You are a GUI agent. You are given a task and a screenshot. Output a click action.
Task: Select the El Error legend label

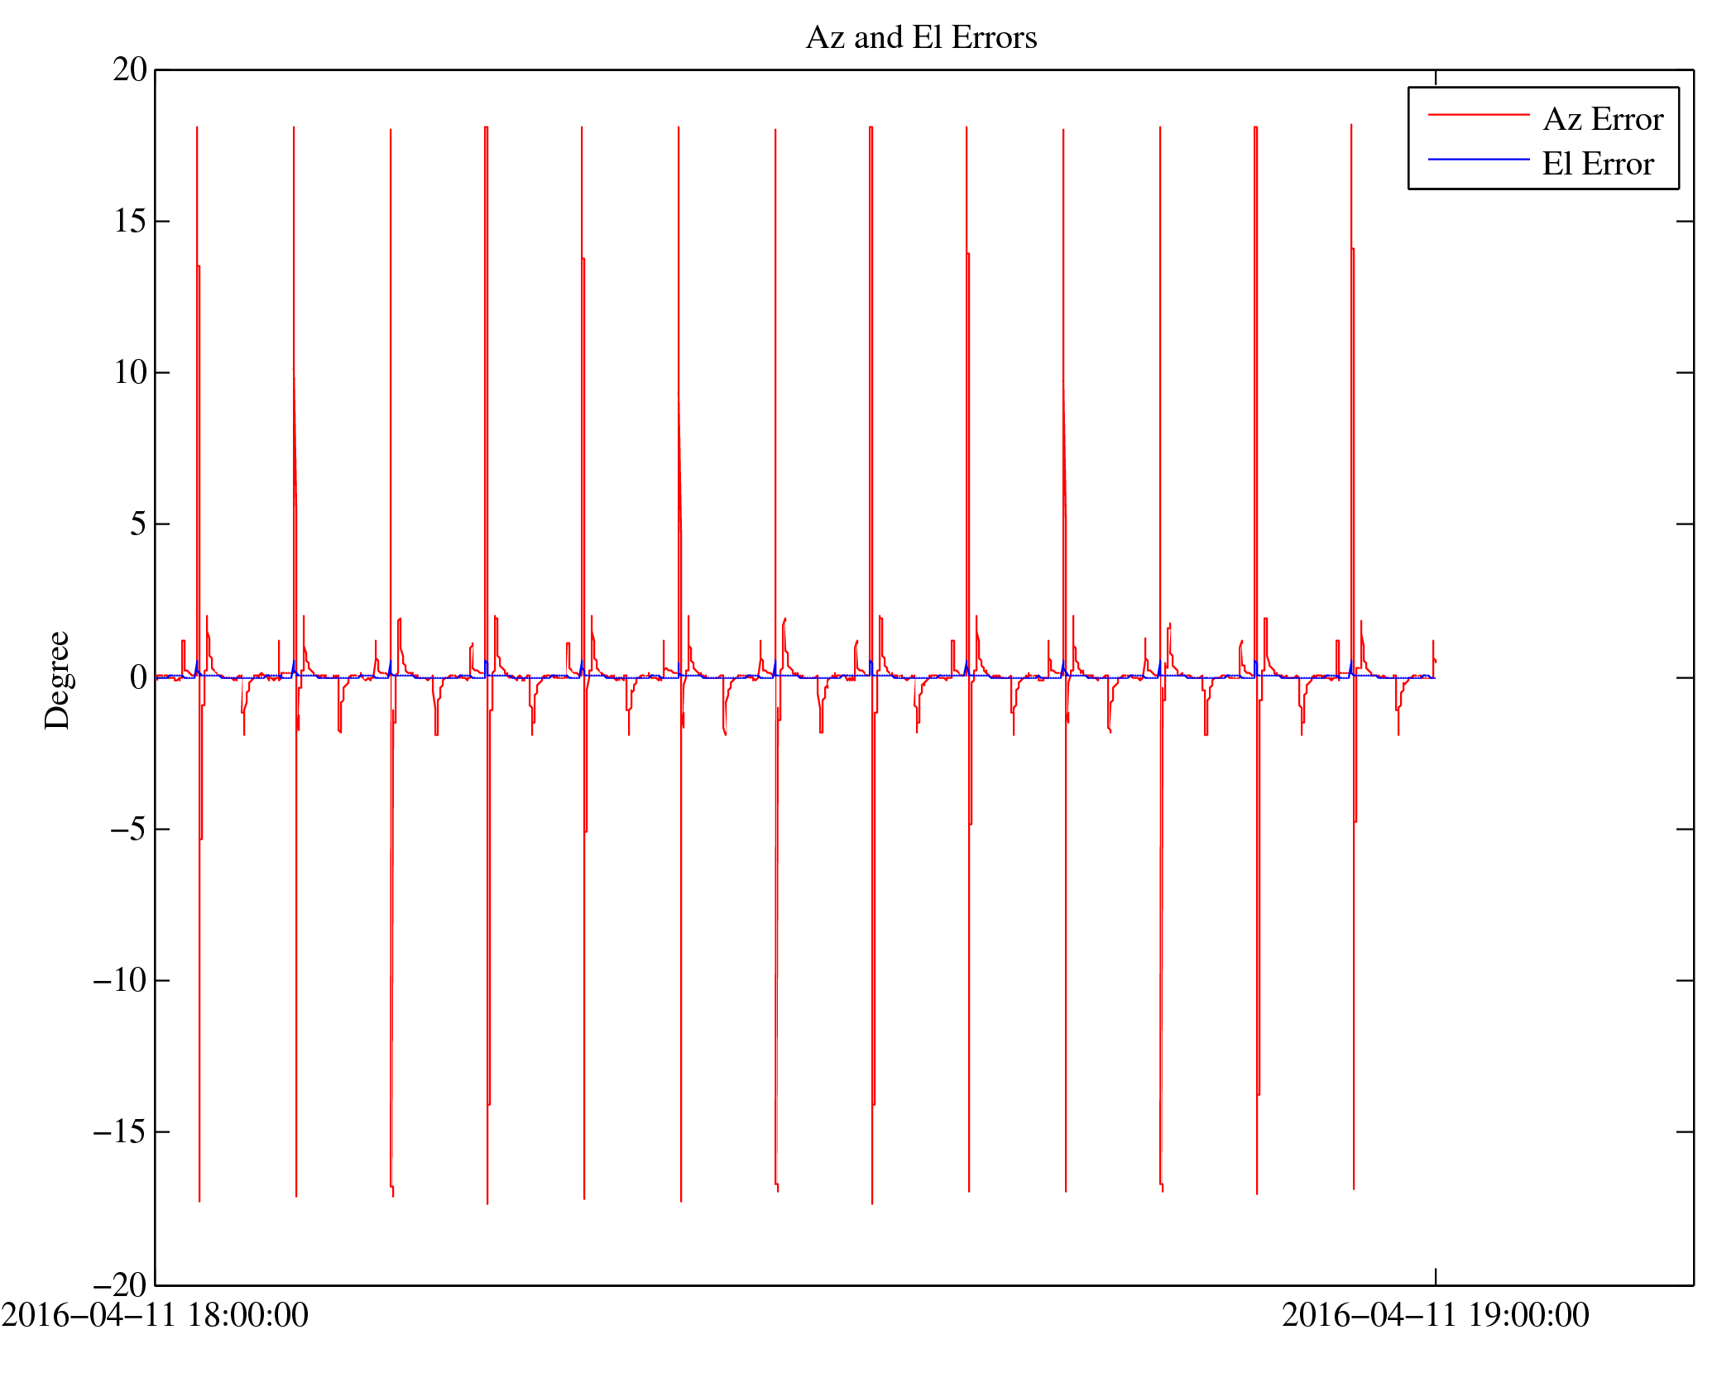pos(1597,165)
